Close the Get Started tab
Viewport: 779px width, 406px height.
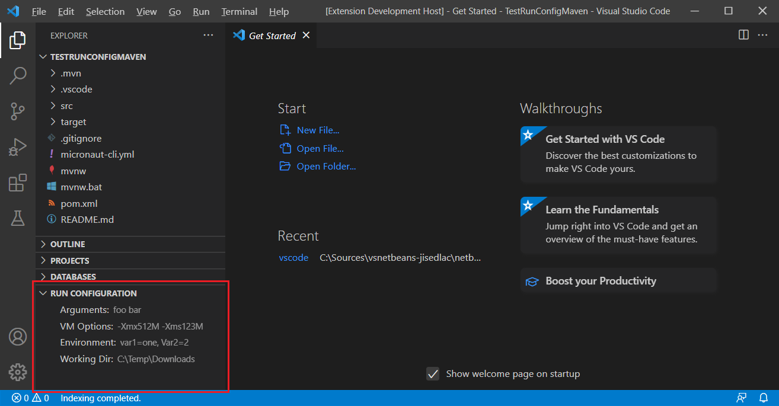click(306, 36)
